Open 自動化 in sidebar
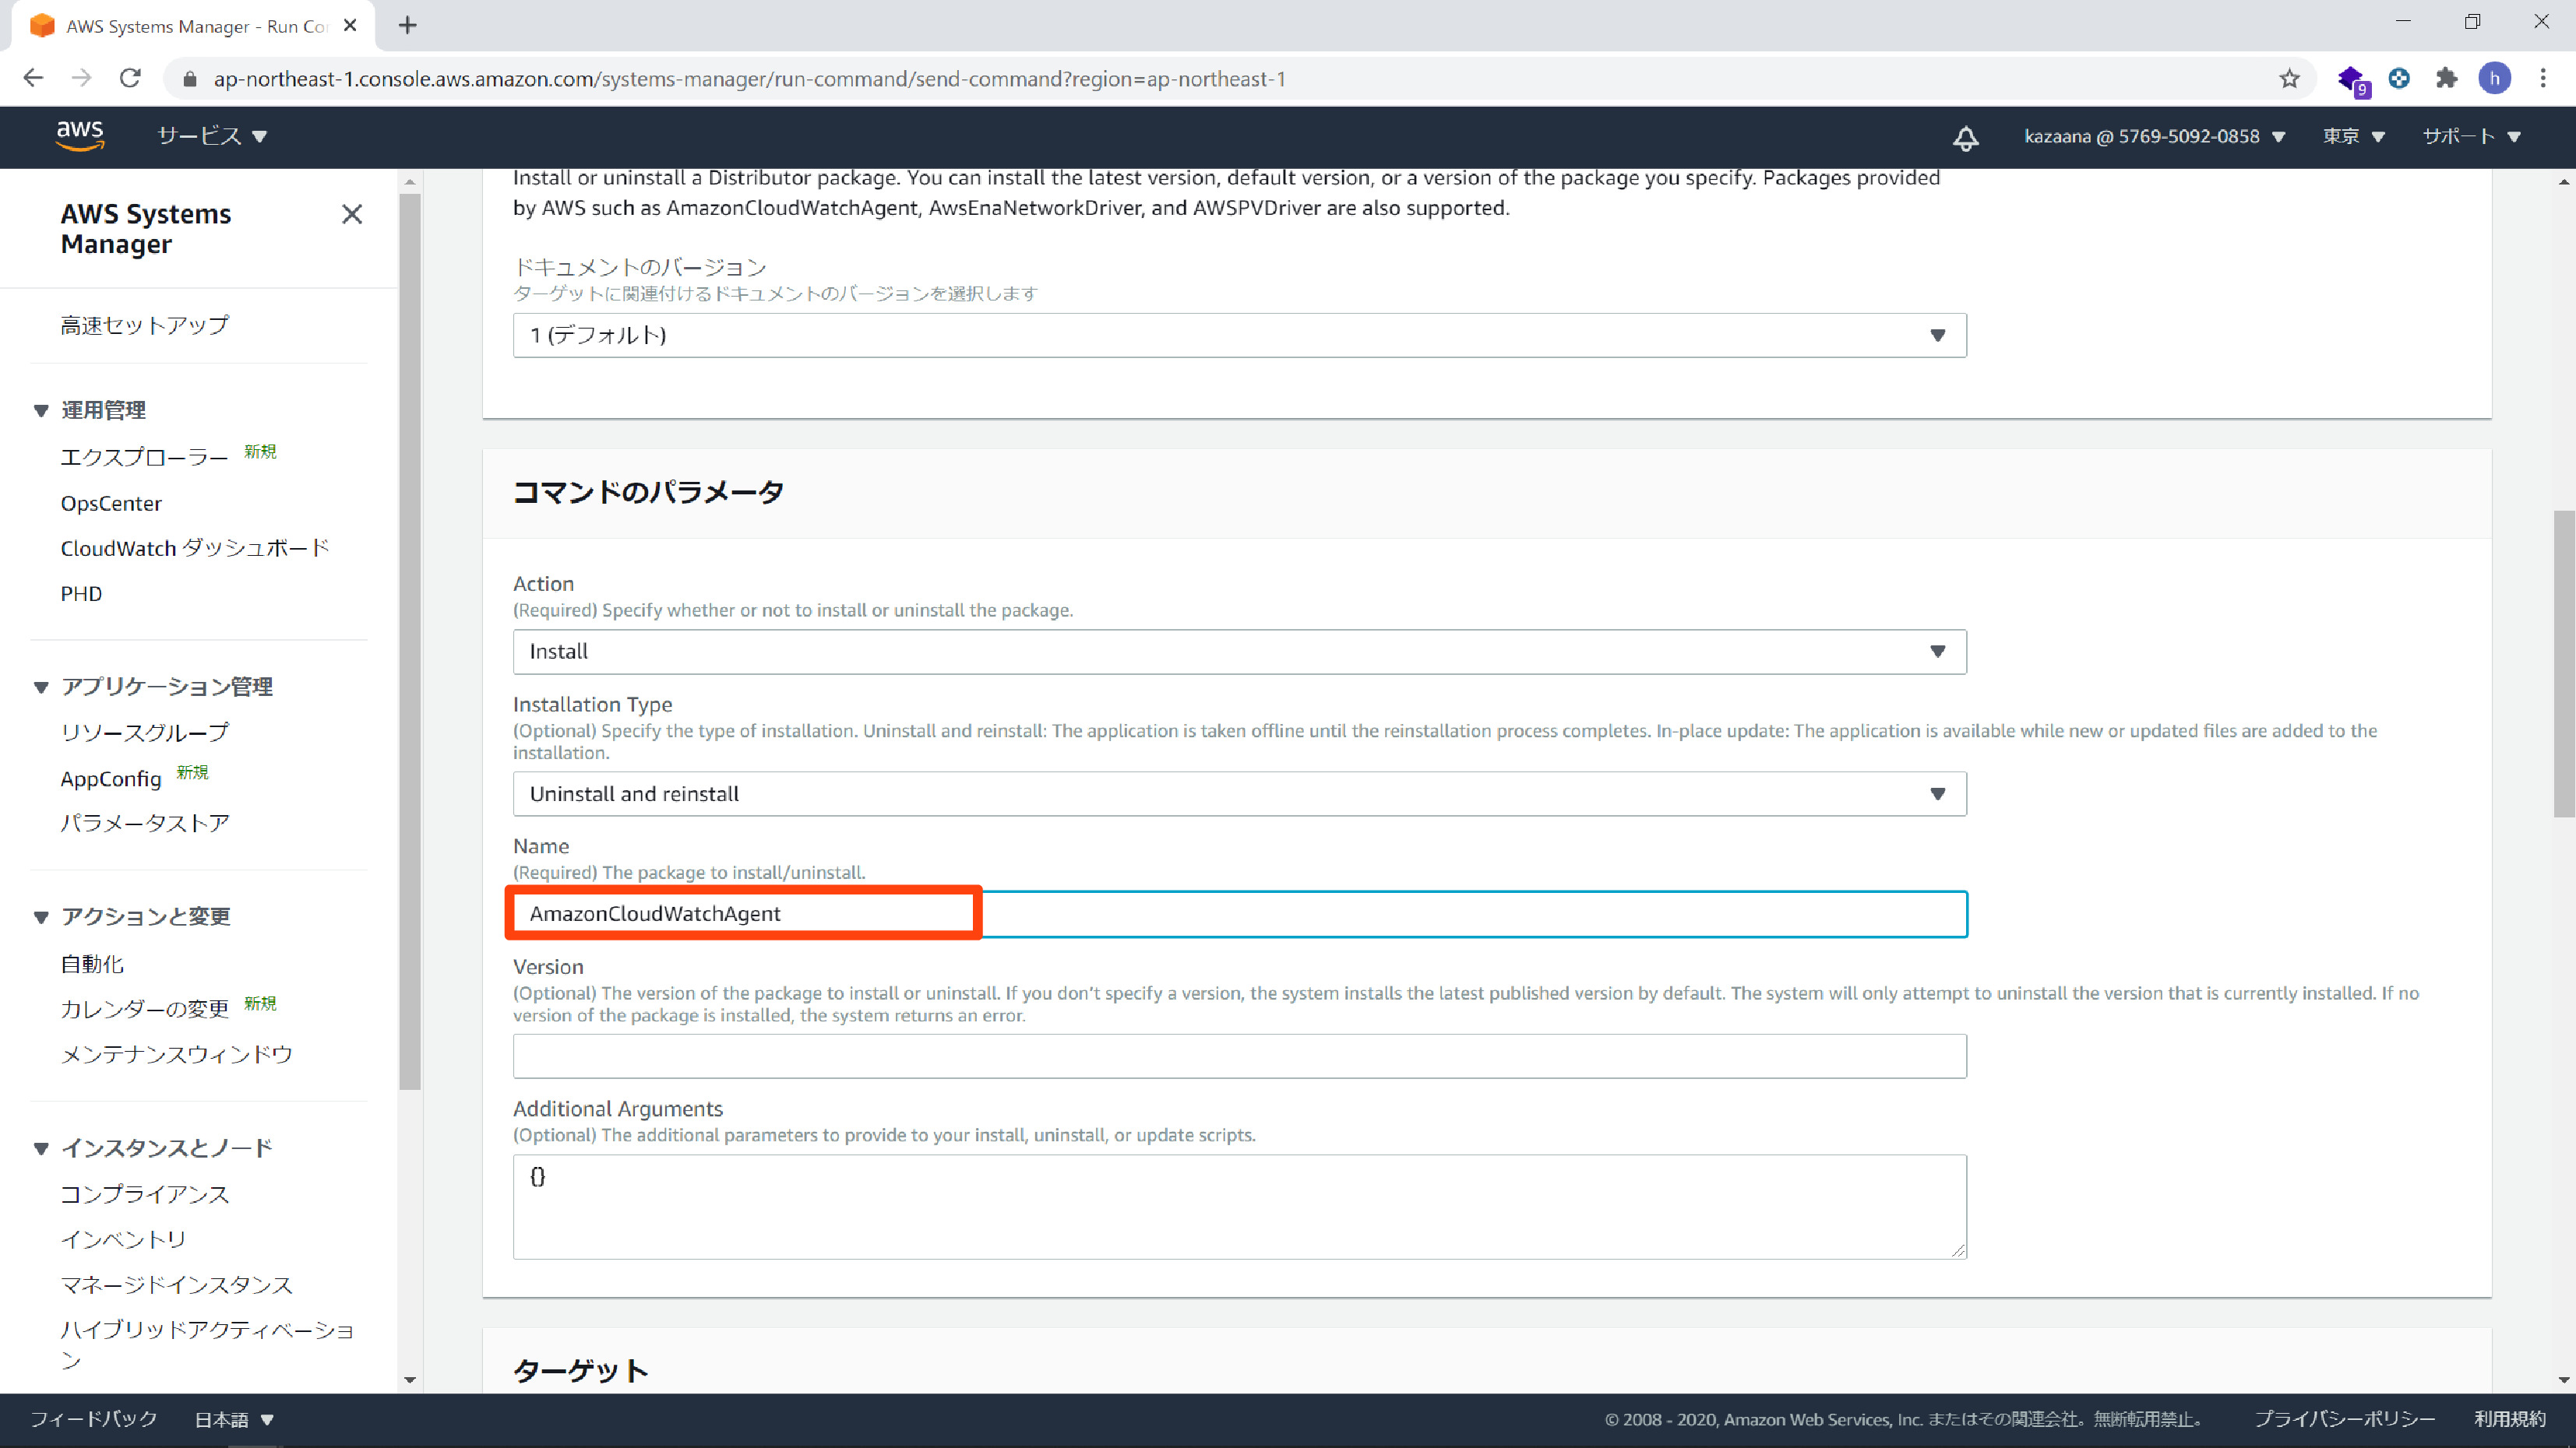The height and width of the screenshot is (1448, 2576). tap(92, 965)
